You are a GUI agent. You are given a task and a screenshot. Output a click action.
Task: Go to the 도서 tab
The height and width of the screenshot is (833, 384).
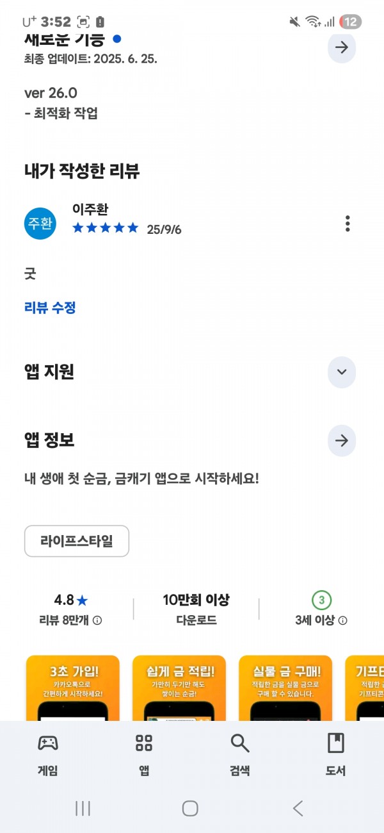point(335,754)
